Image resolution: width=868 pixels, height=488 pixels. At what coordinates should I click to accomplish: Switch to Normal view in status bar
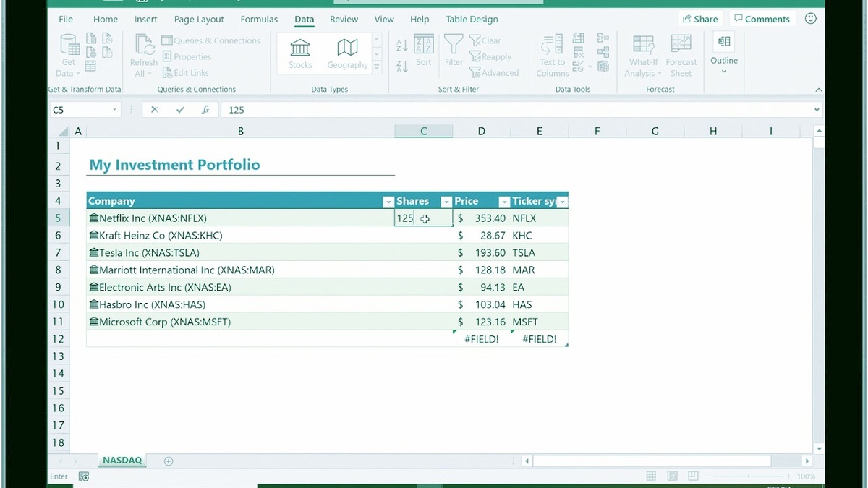pos(651,476)
